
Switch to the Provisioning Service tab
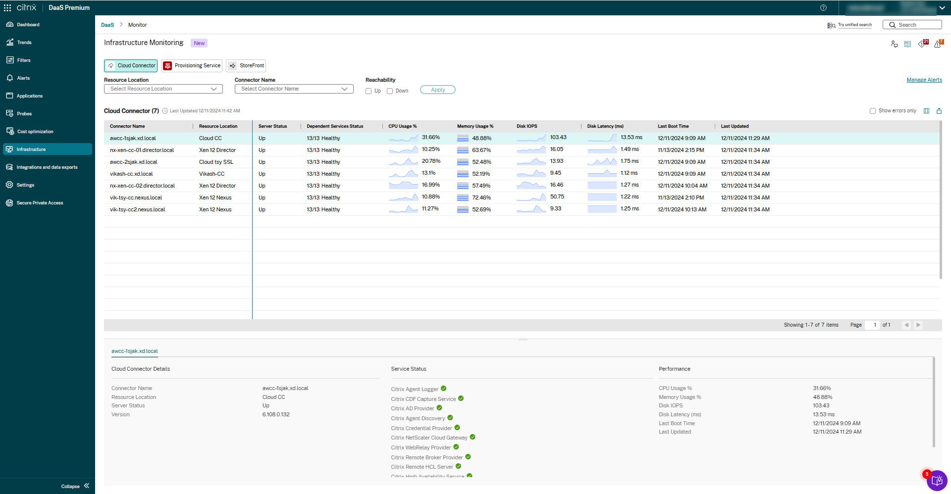pos(192,66)
